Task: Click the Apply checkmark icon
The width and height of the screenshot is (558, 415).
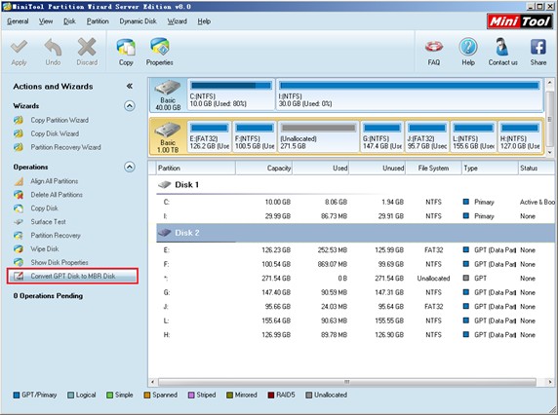Action: [19, 47]
